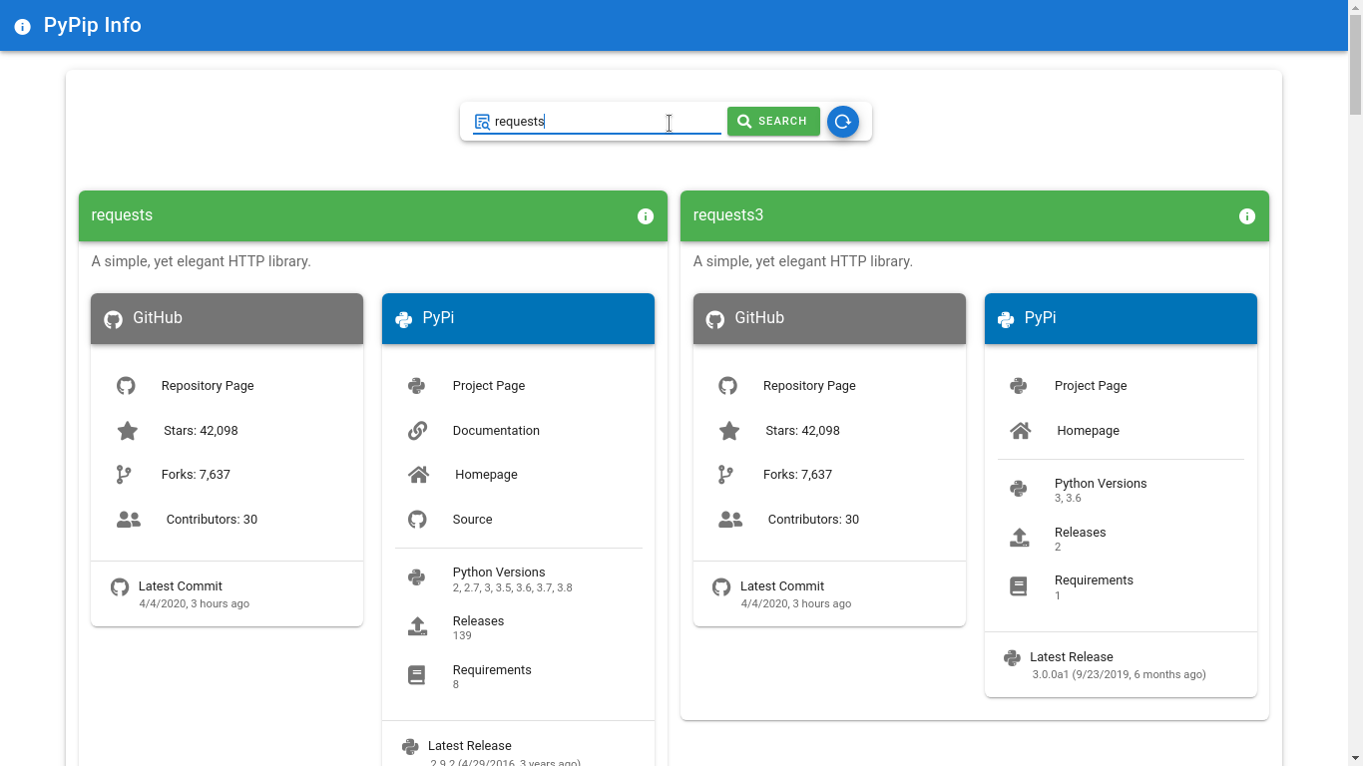This screenshot has width=1363, height=766.
Task: Click the chain link icon beside Documentation
Action: pos(418,431)
